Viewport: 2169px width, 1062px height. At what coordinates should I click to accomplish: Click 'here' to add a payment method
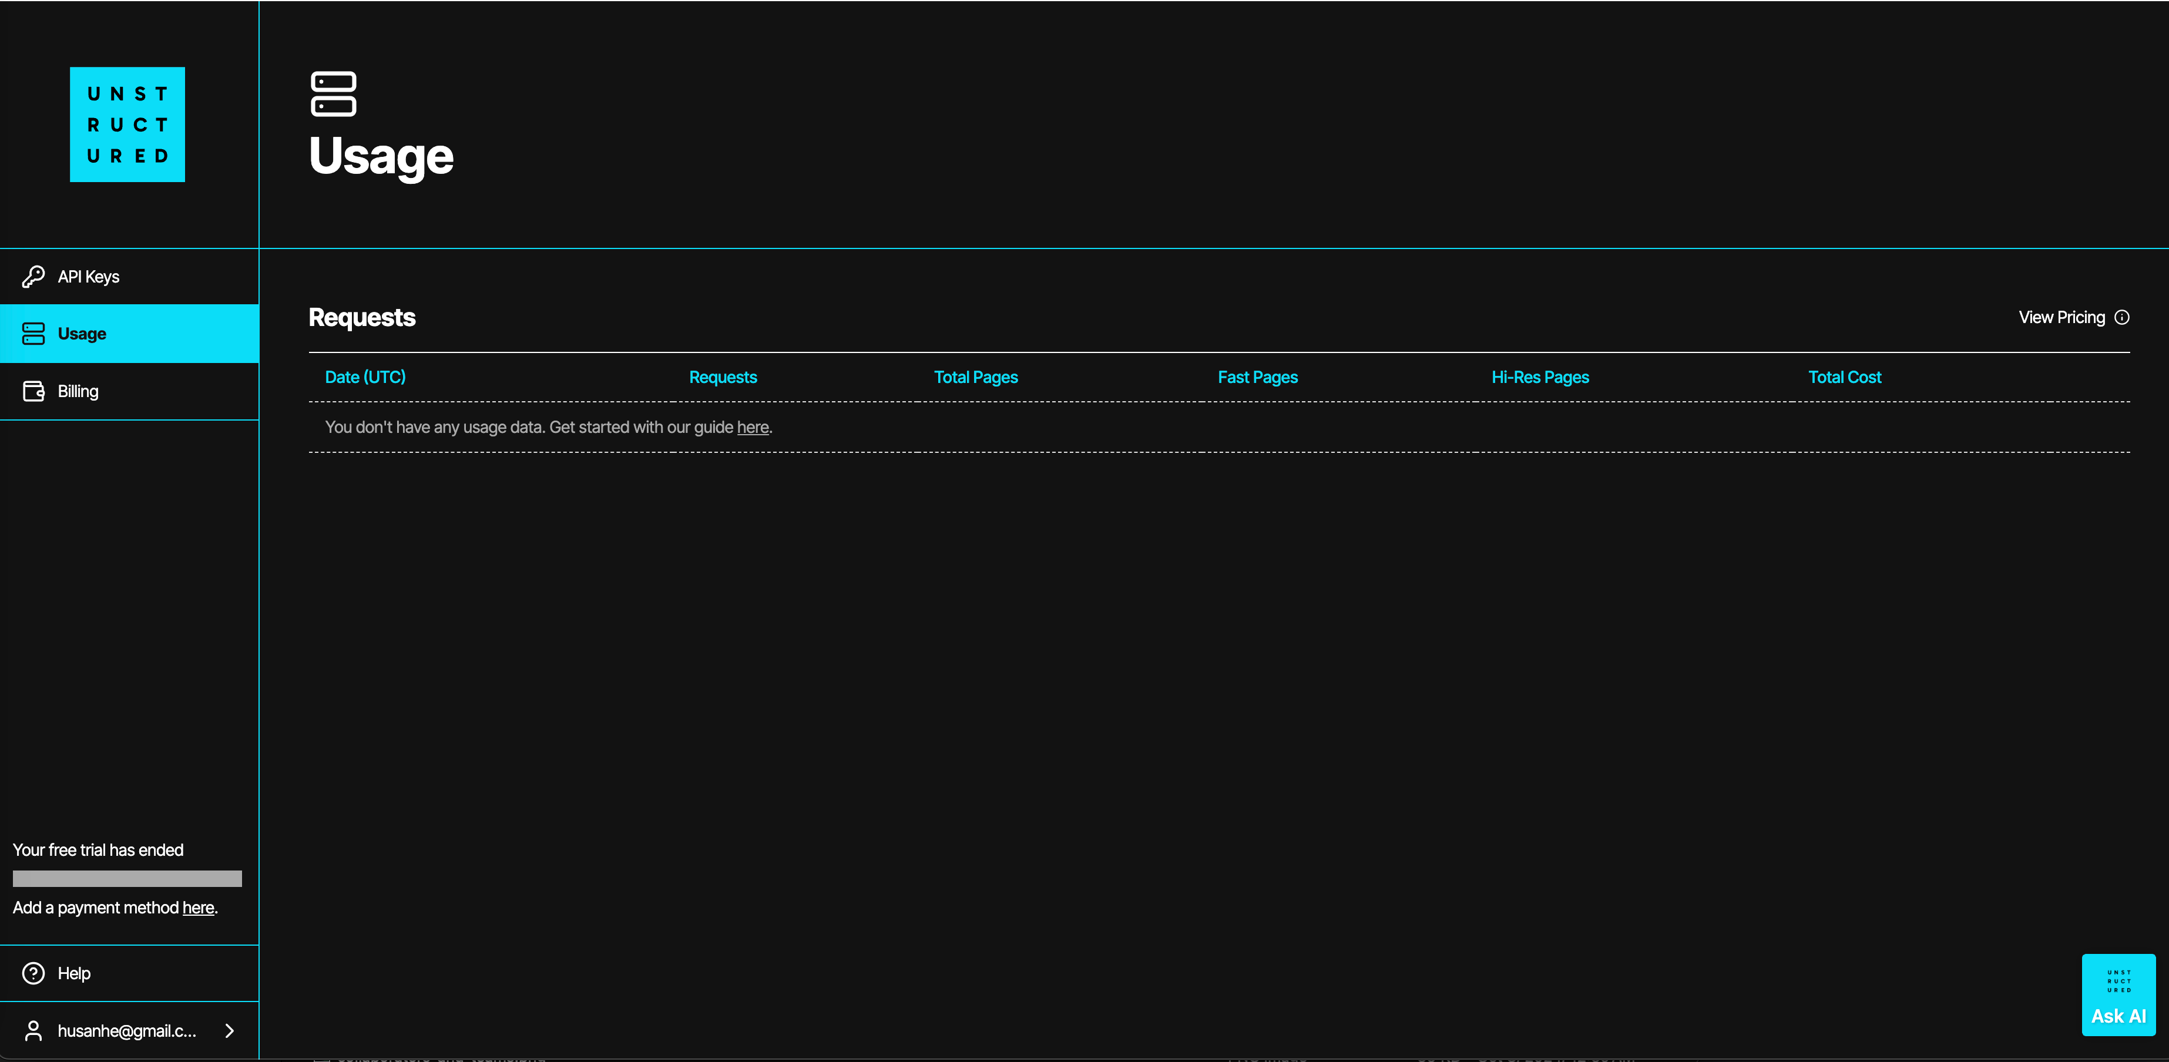(198, 907)
